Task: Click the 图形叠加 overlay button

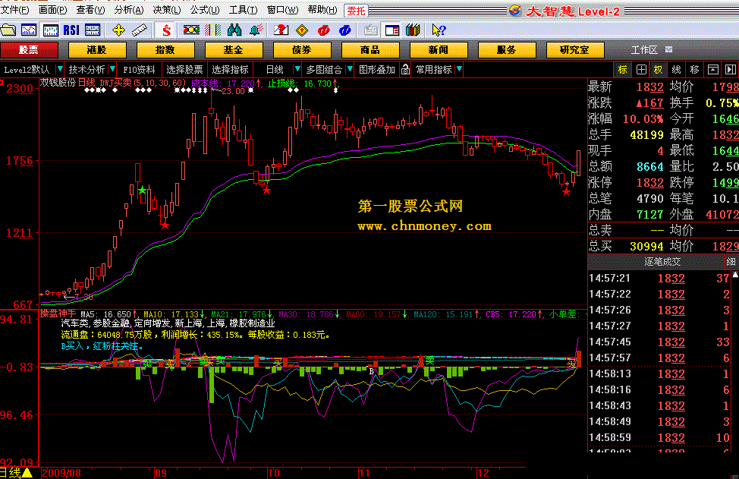Action: pos(376,70)
